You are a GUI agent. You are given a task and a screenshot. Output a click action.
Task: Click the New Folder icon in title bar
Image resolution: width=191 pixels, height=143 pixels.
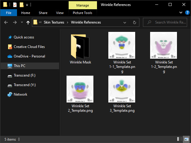pos(21,5)
